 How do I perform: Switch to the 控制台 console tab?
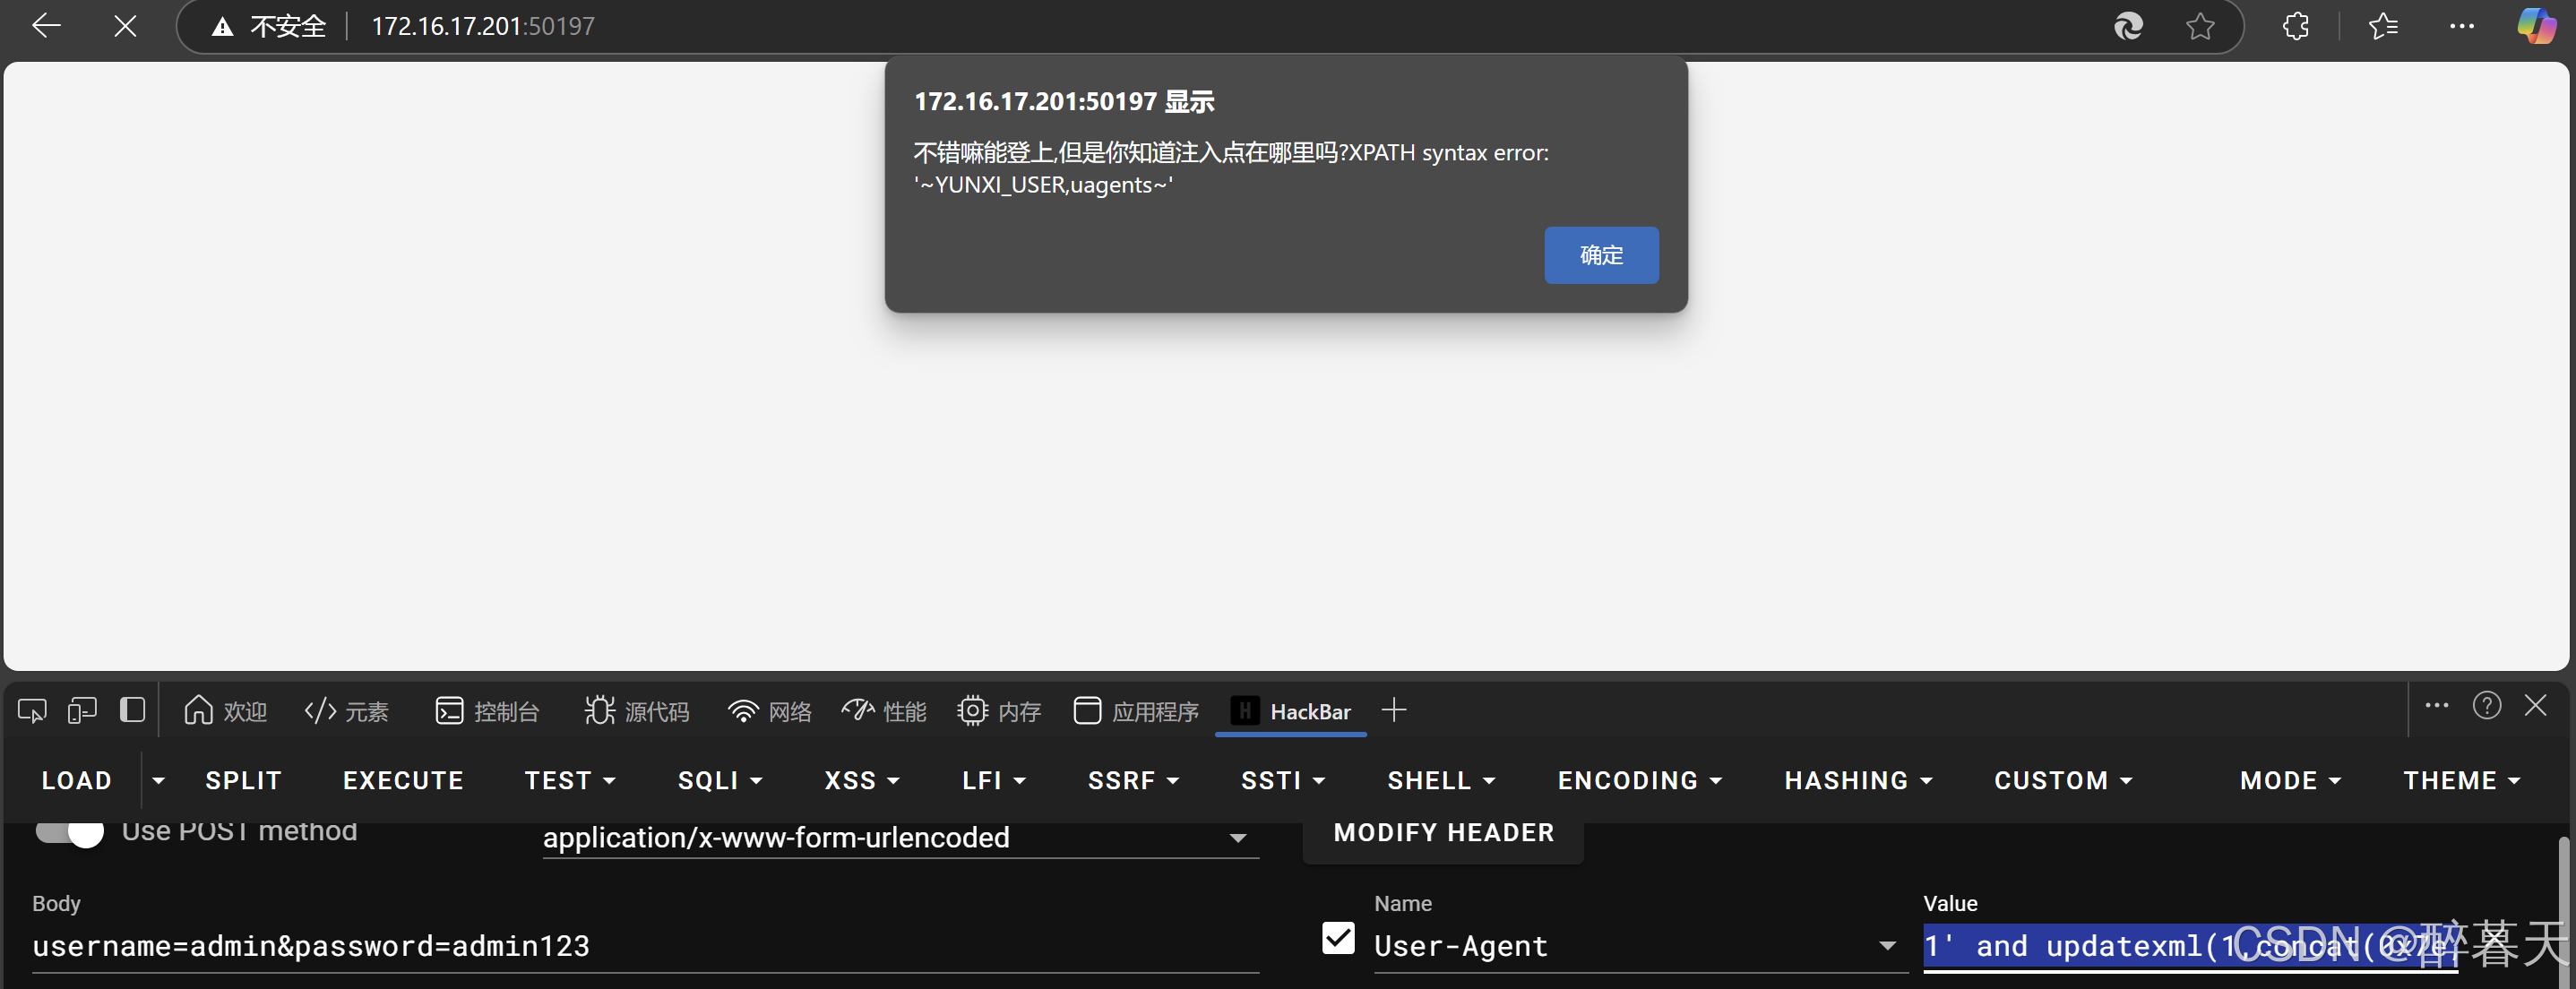488,711
